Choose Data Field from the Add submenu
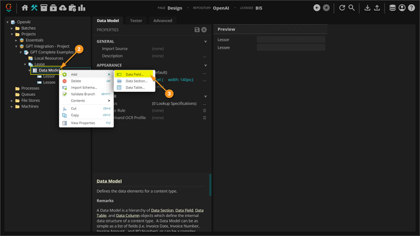The height and width of the screenshot is (236, 420). (134, 74)
